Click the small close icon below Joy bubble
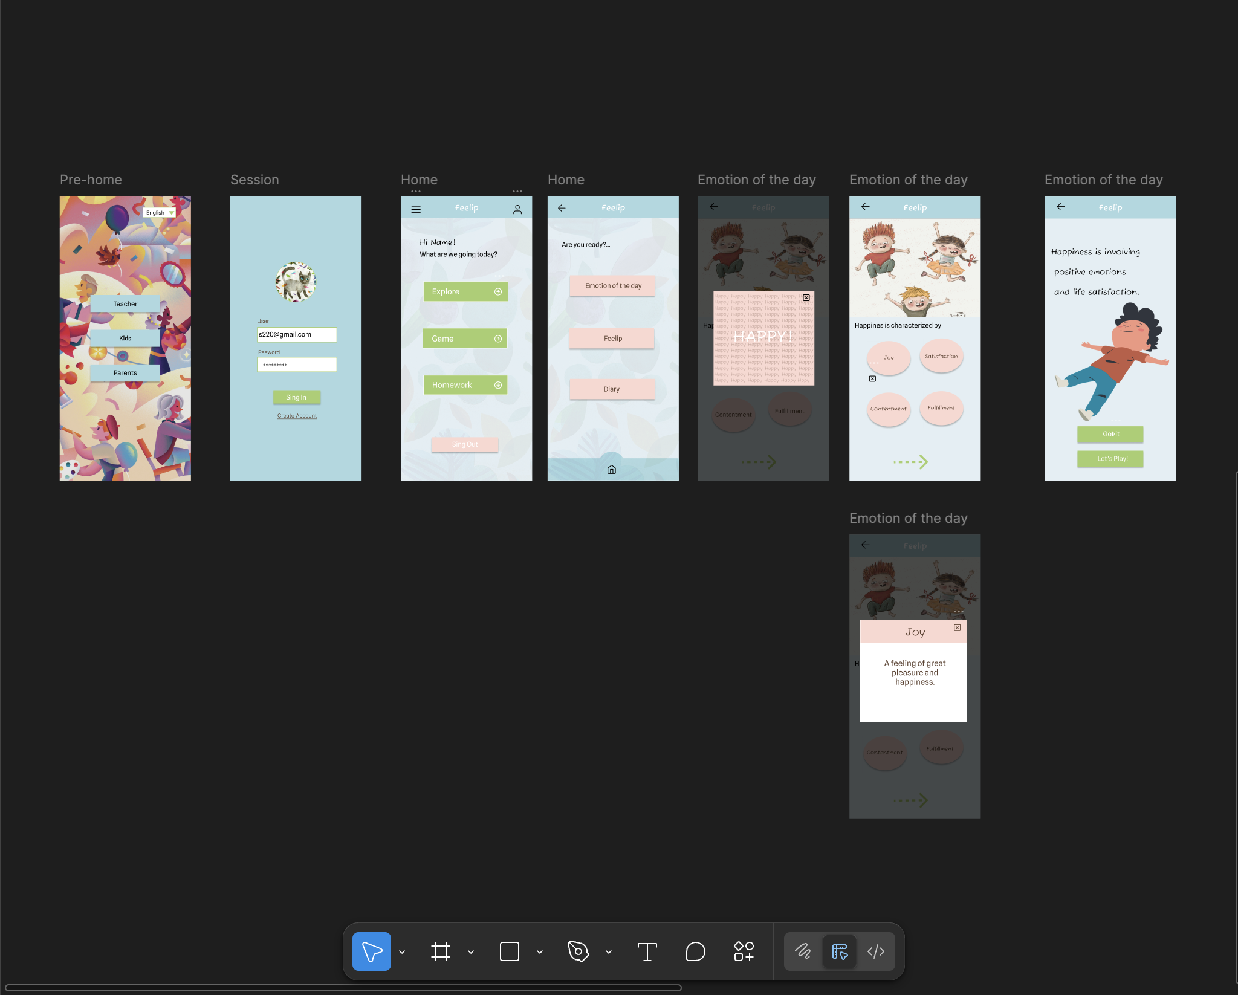Screen dimensions: 1238x995 872,379
